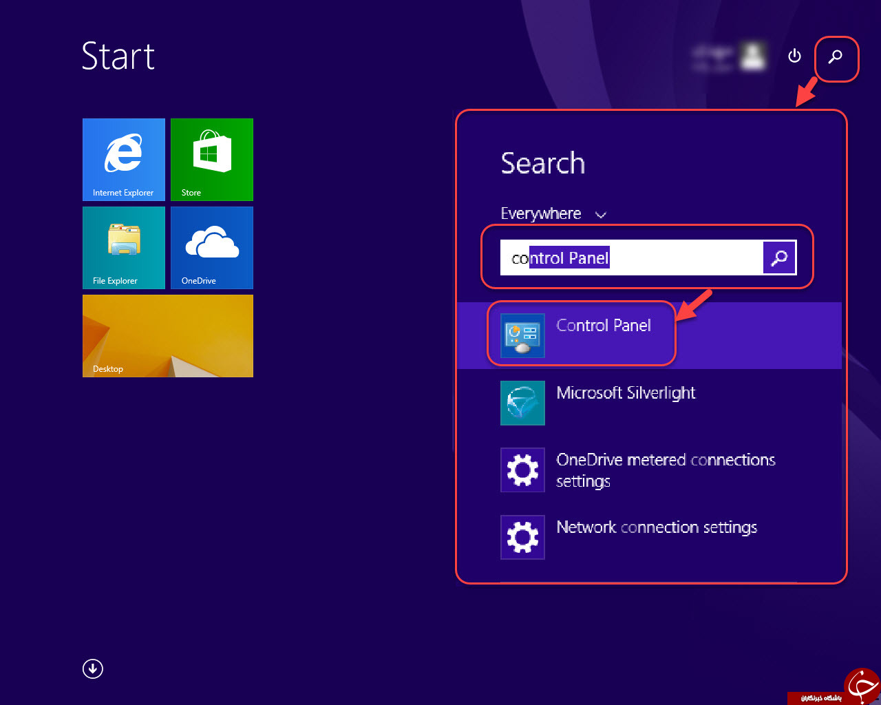
Task: Focus the search text box
Action: pos(632,258)
